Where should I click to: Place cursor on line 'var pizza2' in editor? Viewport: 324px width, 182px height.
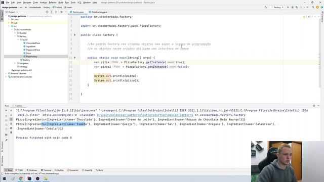[x=141, y=67]
